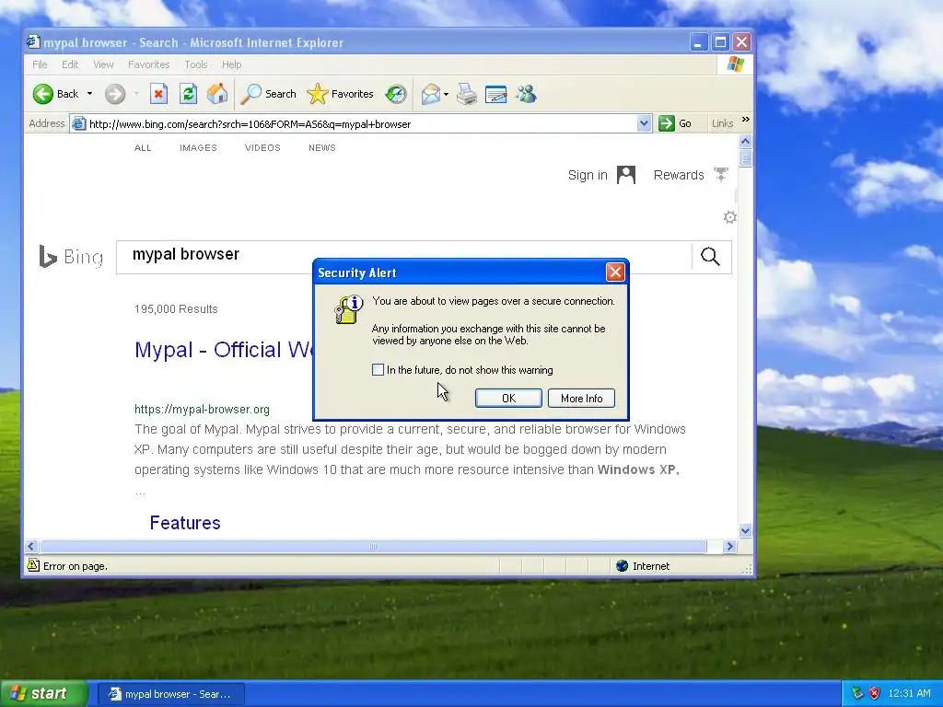Click the mypal browser taskbar button

pos(170,694)
